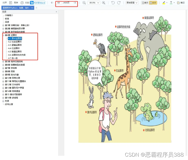
Task: Expand 第8章 函数
Action: pyautogui.click(x=3, y=71)
